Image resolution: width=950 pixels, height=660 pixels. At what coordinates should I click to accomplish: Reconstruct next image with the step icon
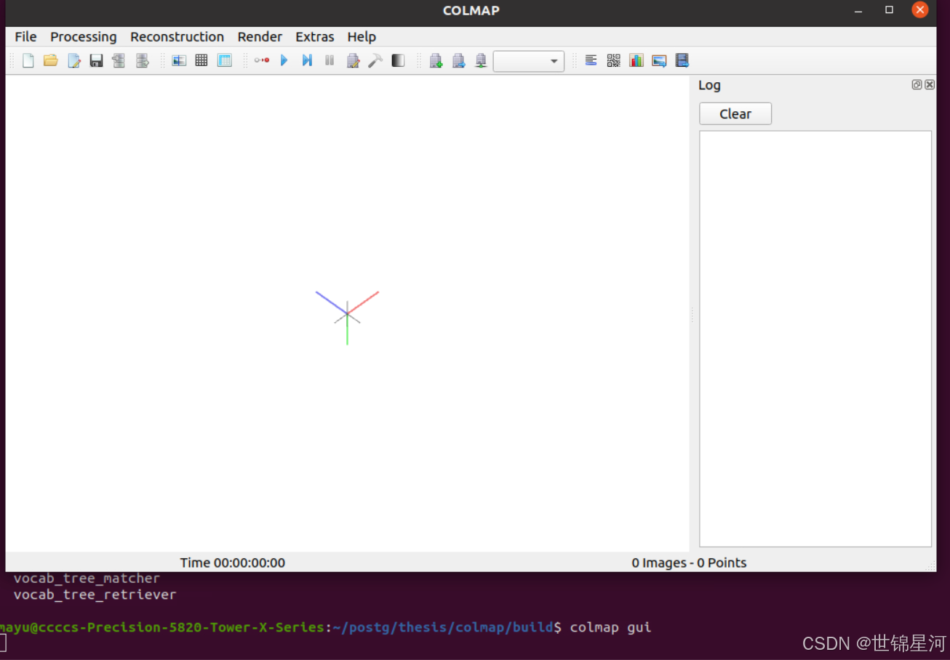click(306, 60)
